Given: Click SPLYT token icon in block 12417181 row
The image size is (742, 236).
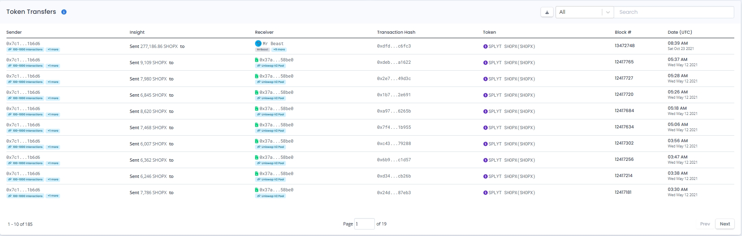Looking at the screenshot, I should pyautogui.click(x=485, y=193).
